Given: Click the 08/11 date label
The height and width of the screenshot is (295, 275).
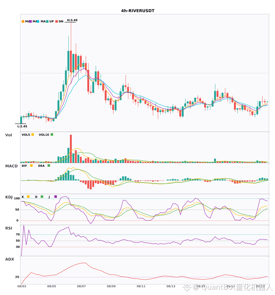Looking at the screenshot, I should [x=141, y=286].
